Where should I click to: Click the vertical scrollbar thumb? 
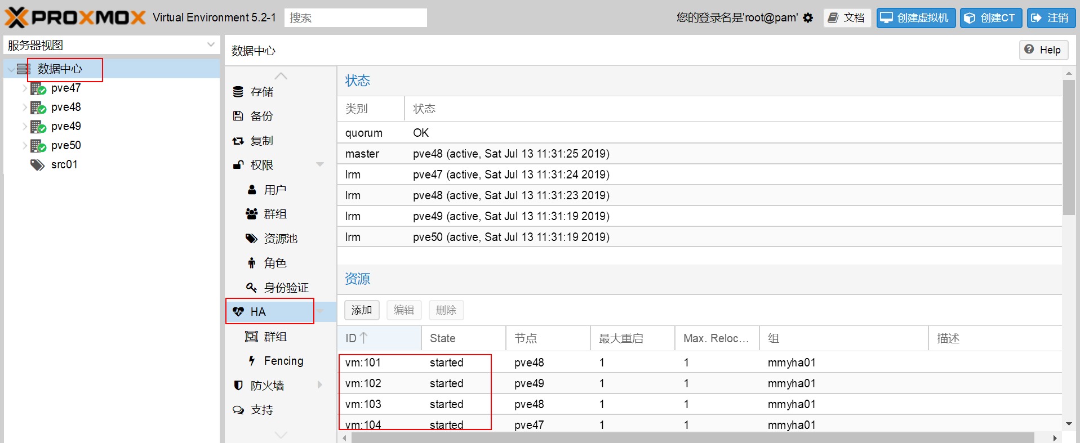1069,147
